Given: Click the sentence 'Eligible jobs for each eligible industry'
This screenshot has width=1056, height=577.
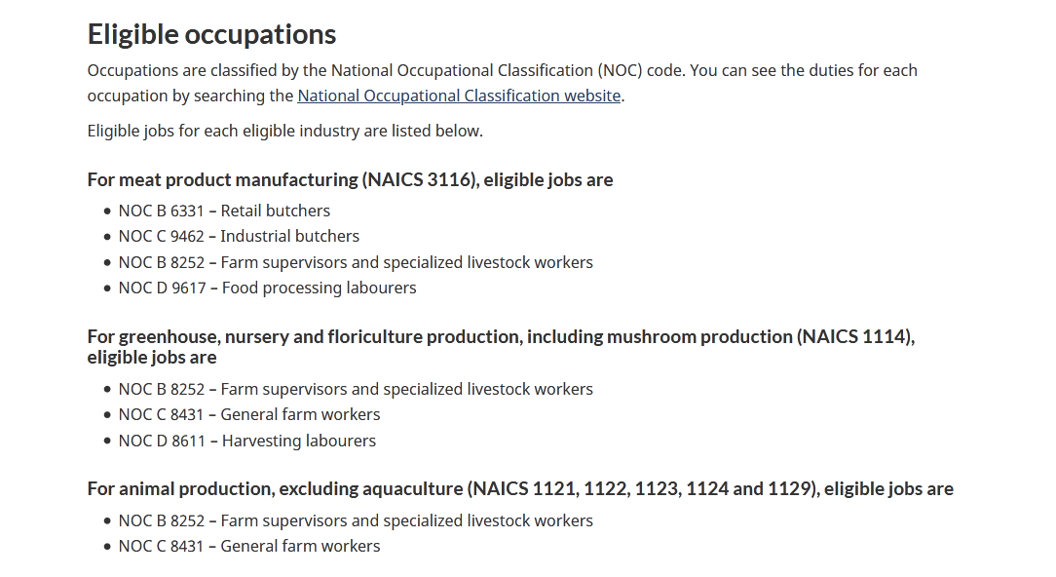Looking at the screenshot, I should 284,131.
